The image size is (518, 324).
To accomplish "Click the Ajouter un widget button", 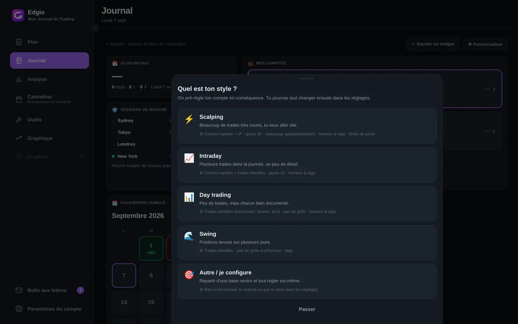I will [432, 44].
